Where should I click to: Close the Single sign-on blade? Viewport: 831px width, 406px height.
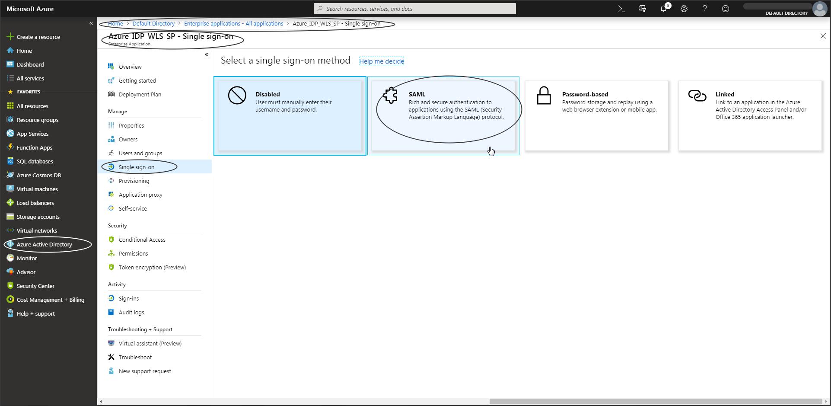[823, 36]
